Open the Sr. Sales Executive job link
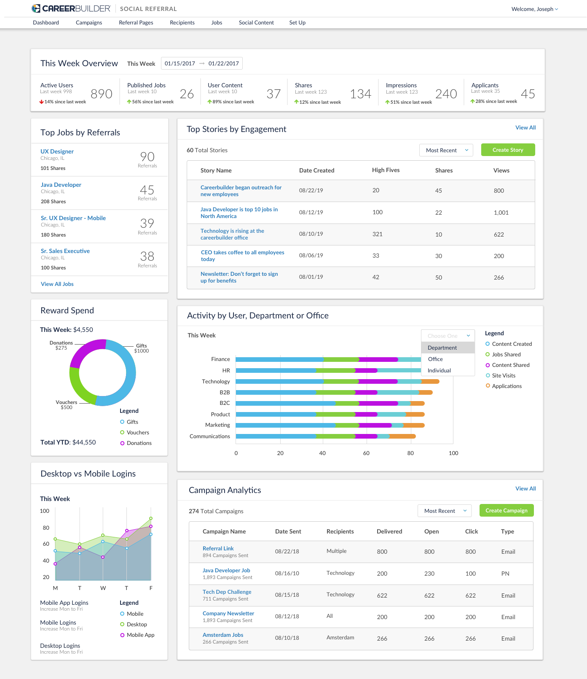Screen dimensions: 587x679 tap(65, 251)
